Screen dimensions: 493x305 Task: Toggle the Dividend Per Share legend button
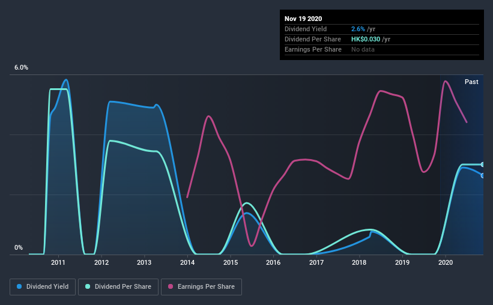(x=118, y=287)
